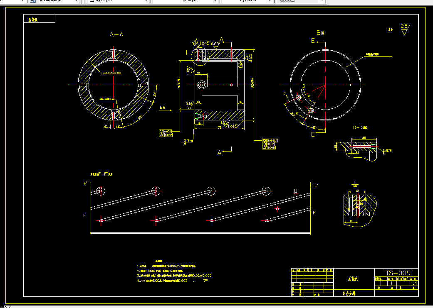Click the D—D section title
This screenshot has width=433, height=308.
(x=360, y=127)
